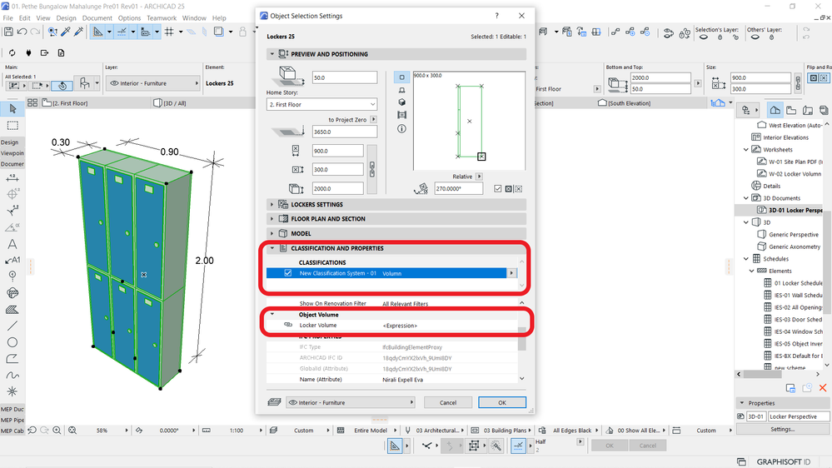Click the rotation angle field 270.0000°

(458, 189)
